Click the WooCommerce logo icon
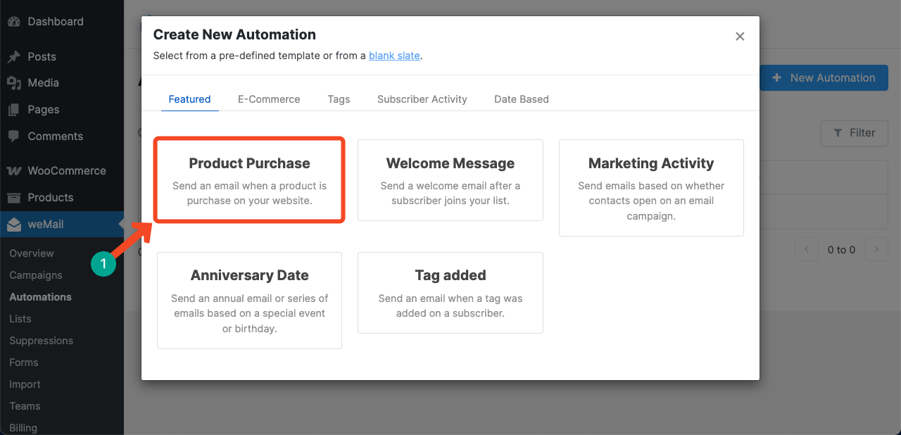Image resolution: width=901 pixels, height=435 pixels. click(x=14, y=171)
